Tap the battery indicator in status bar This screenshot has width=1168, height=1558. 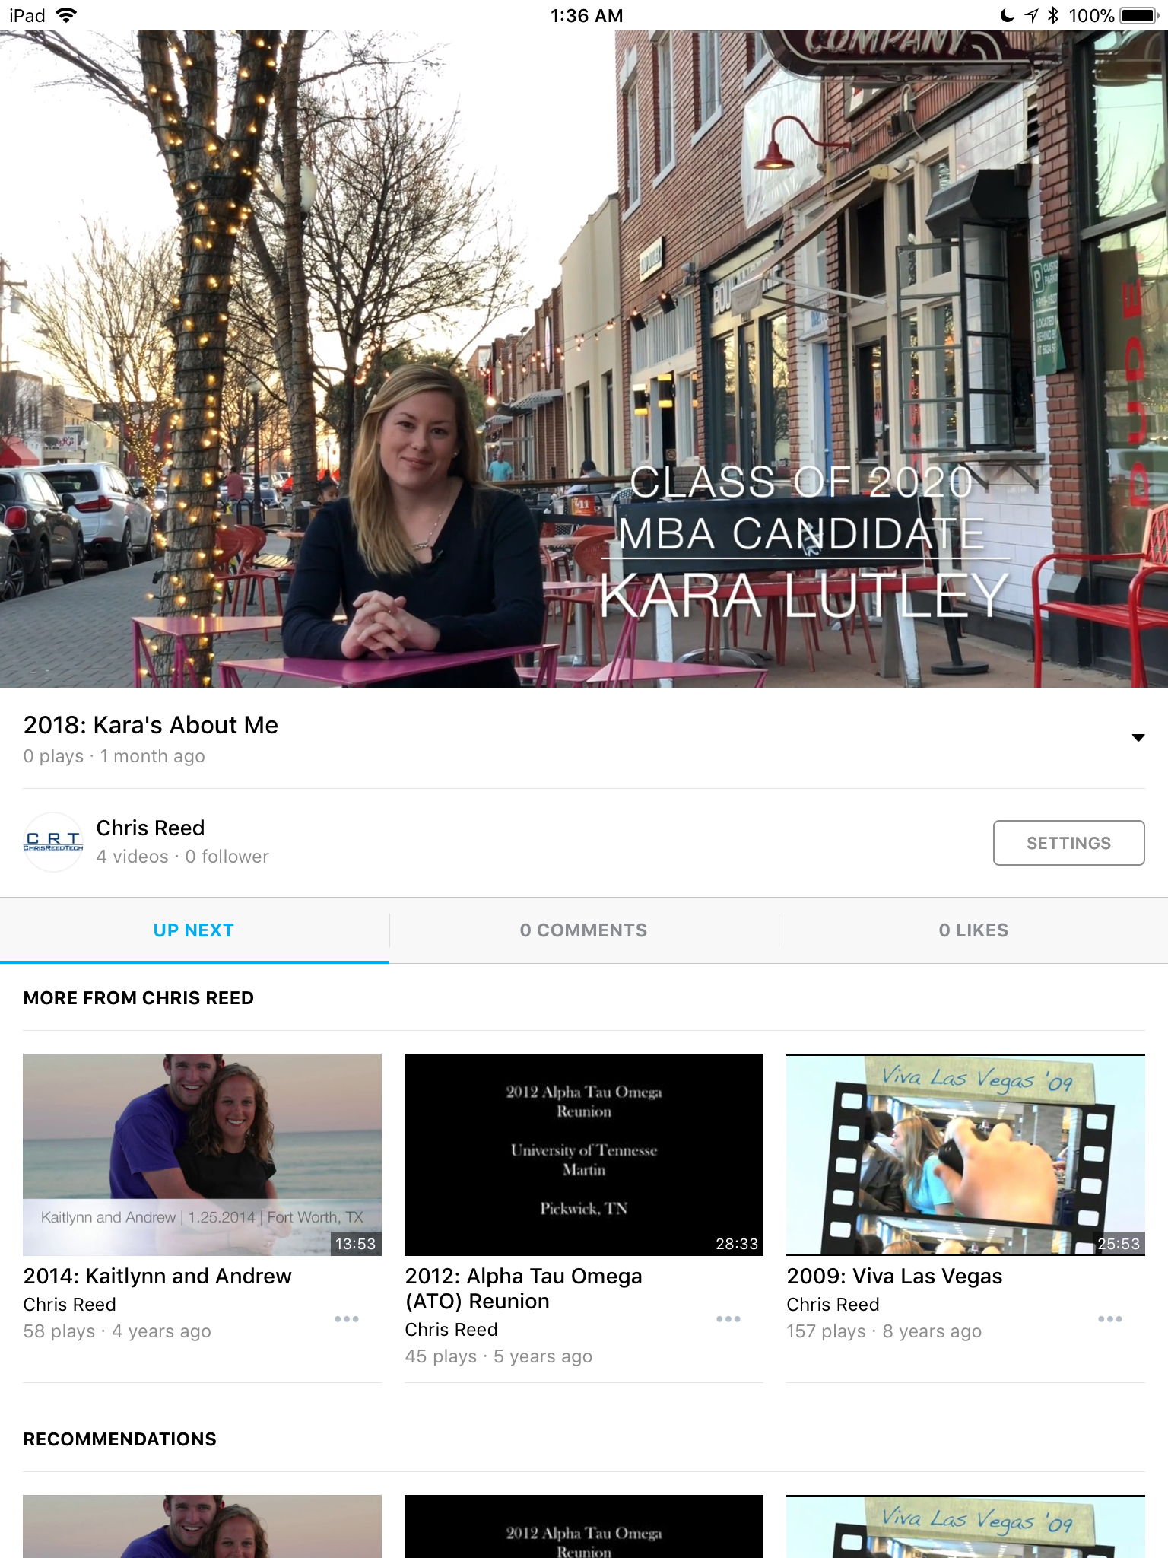point(1138,15)
